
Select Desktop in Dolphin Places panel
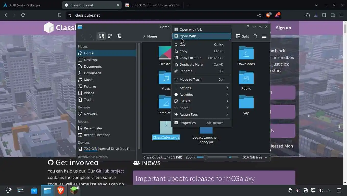coord(107,60)
